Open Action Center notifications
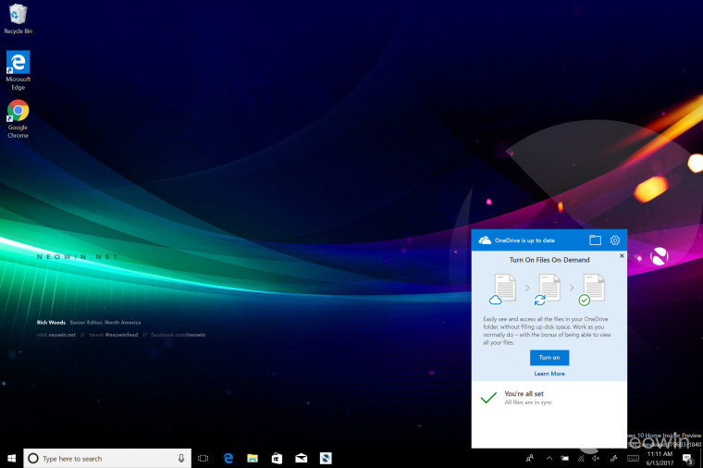This screenshot has height=468, width=703. point(688,458)
